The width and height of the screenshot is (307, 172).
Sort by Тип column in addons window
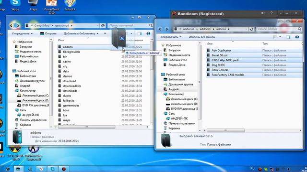pos(265,43)
